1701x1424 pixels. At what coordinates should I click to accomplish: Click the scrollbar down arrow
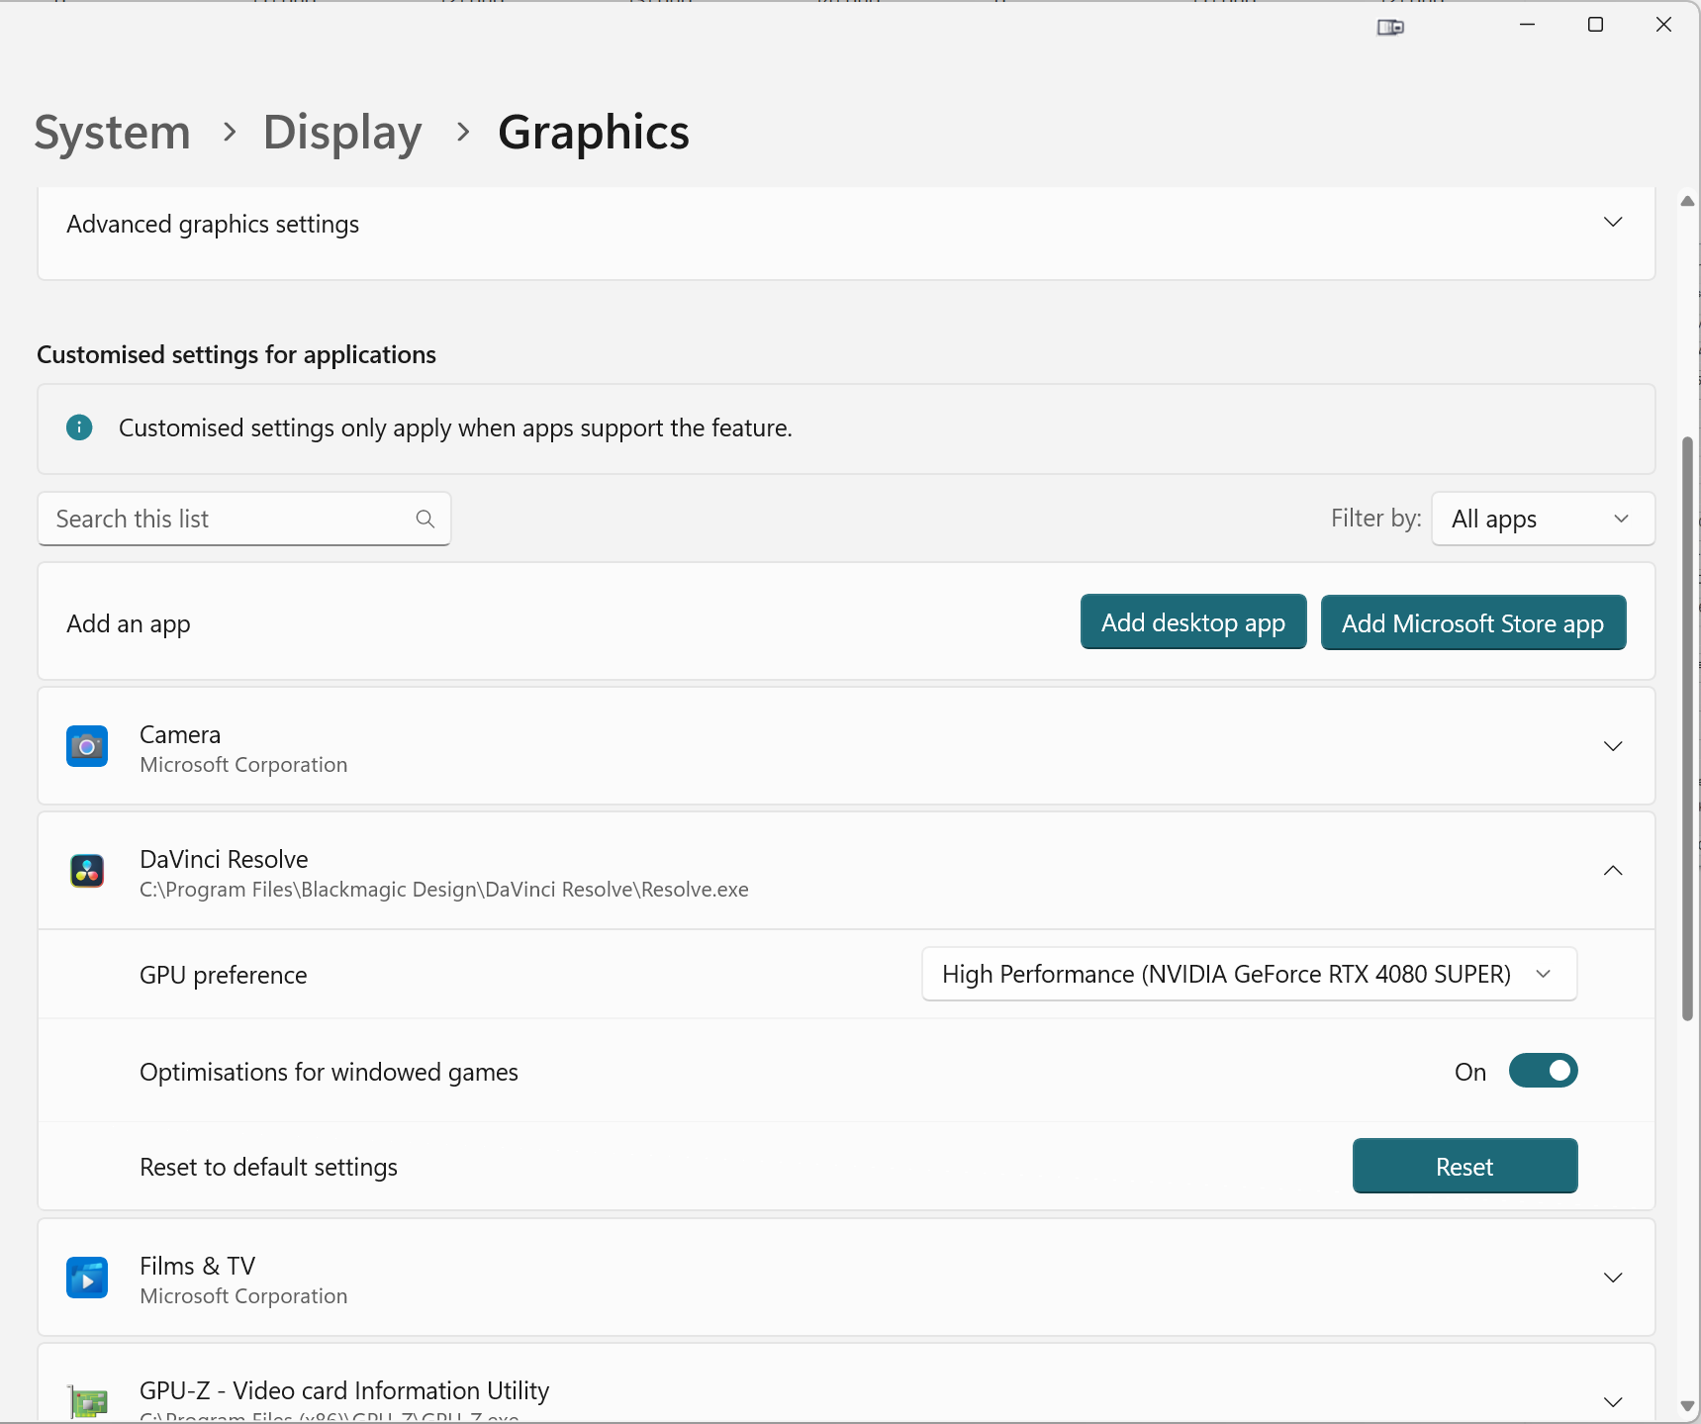click(1688, 1406)
